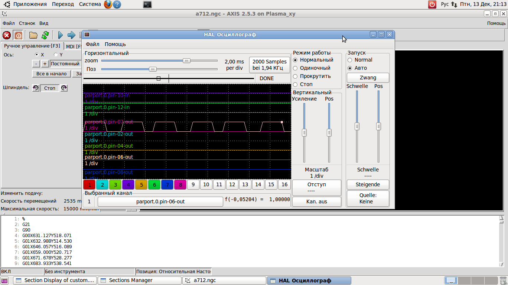Click the horizontal Поз slider handle
Screen dimensions: 508x285
tap(153, 69)
